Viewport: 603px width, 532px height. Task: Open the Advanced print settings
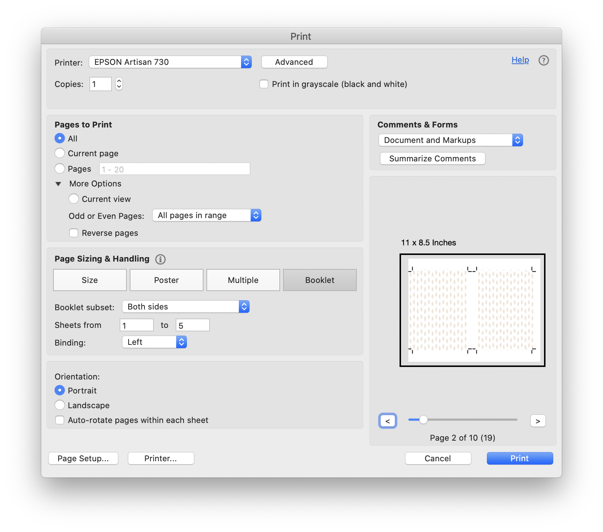click(294, 62)
